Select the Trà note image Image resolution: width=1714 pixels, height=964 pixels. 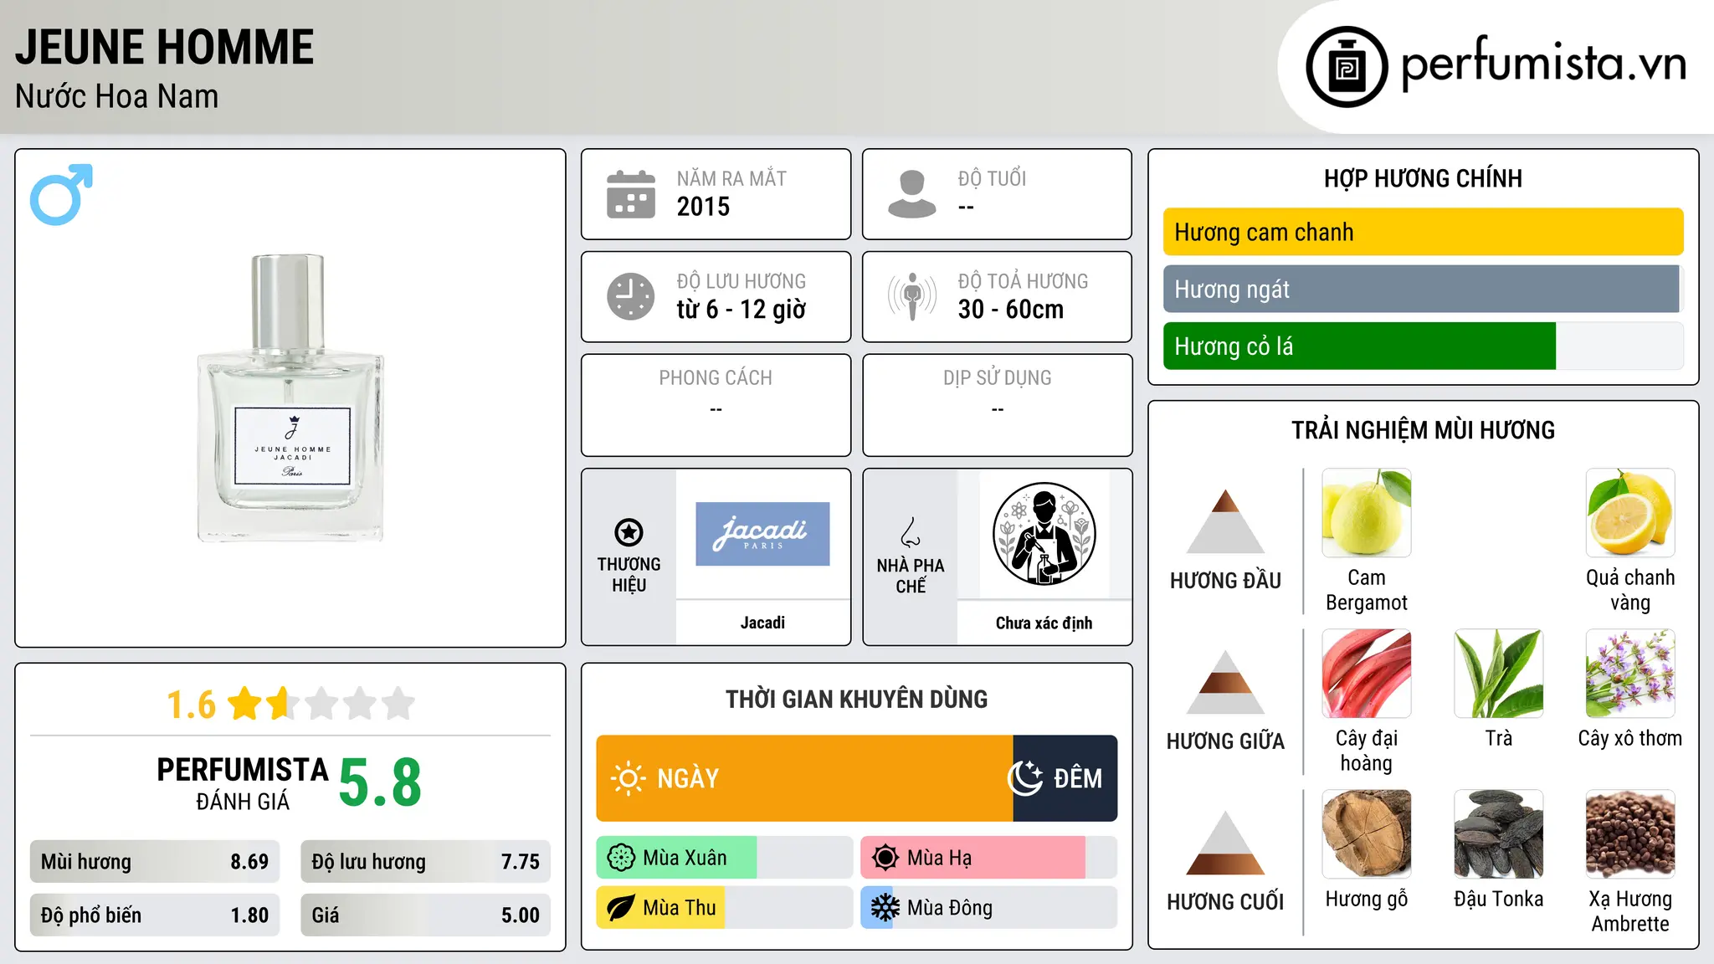(1499, 674)
